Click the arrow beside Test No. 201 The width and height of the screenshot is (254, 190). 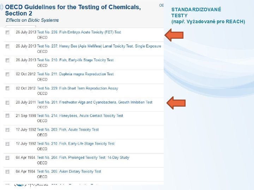click(x=176, y=103)
